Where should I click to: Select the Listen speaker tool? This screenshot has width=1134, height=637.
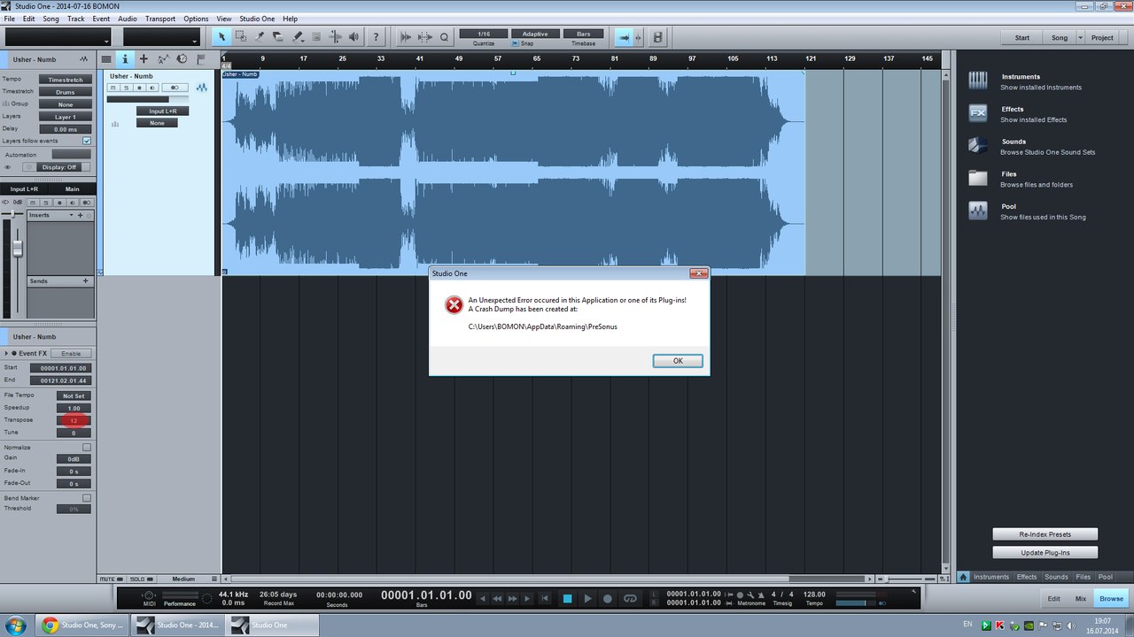coord(354,37)
